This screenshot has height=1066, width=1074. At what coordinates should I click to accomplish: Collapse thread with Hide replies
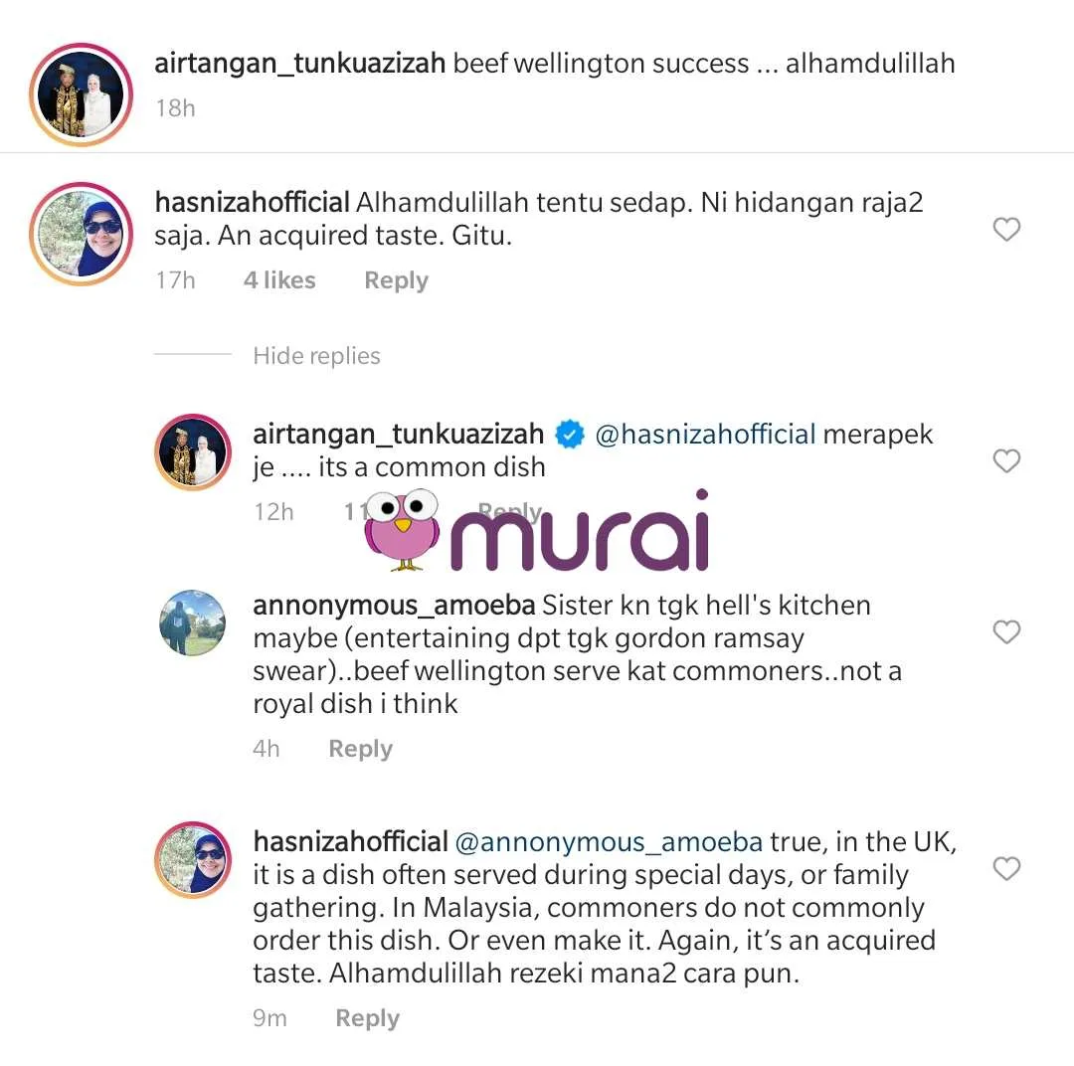316,356
